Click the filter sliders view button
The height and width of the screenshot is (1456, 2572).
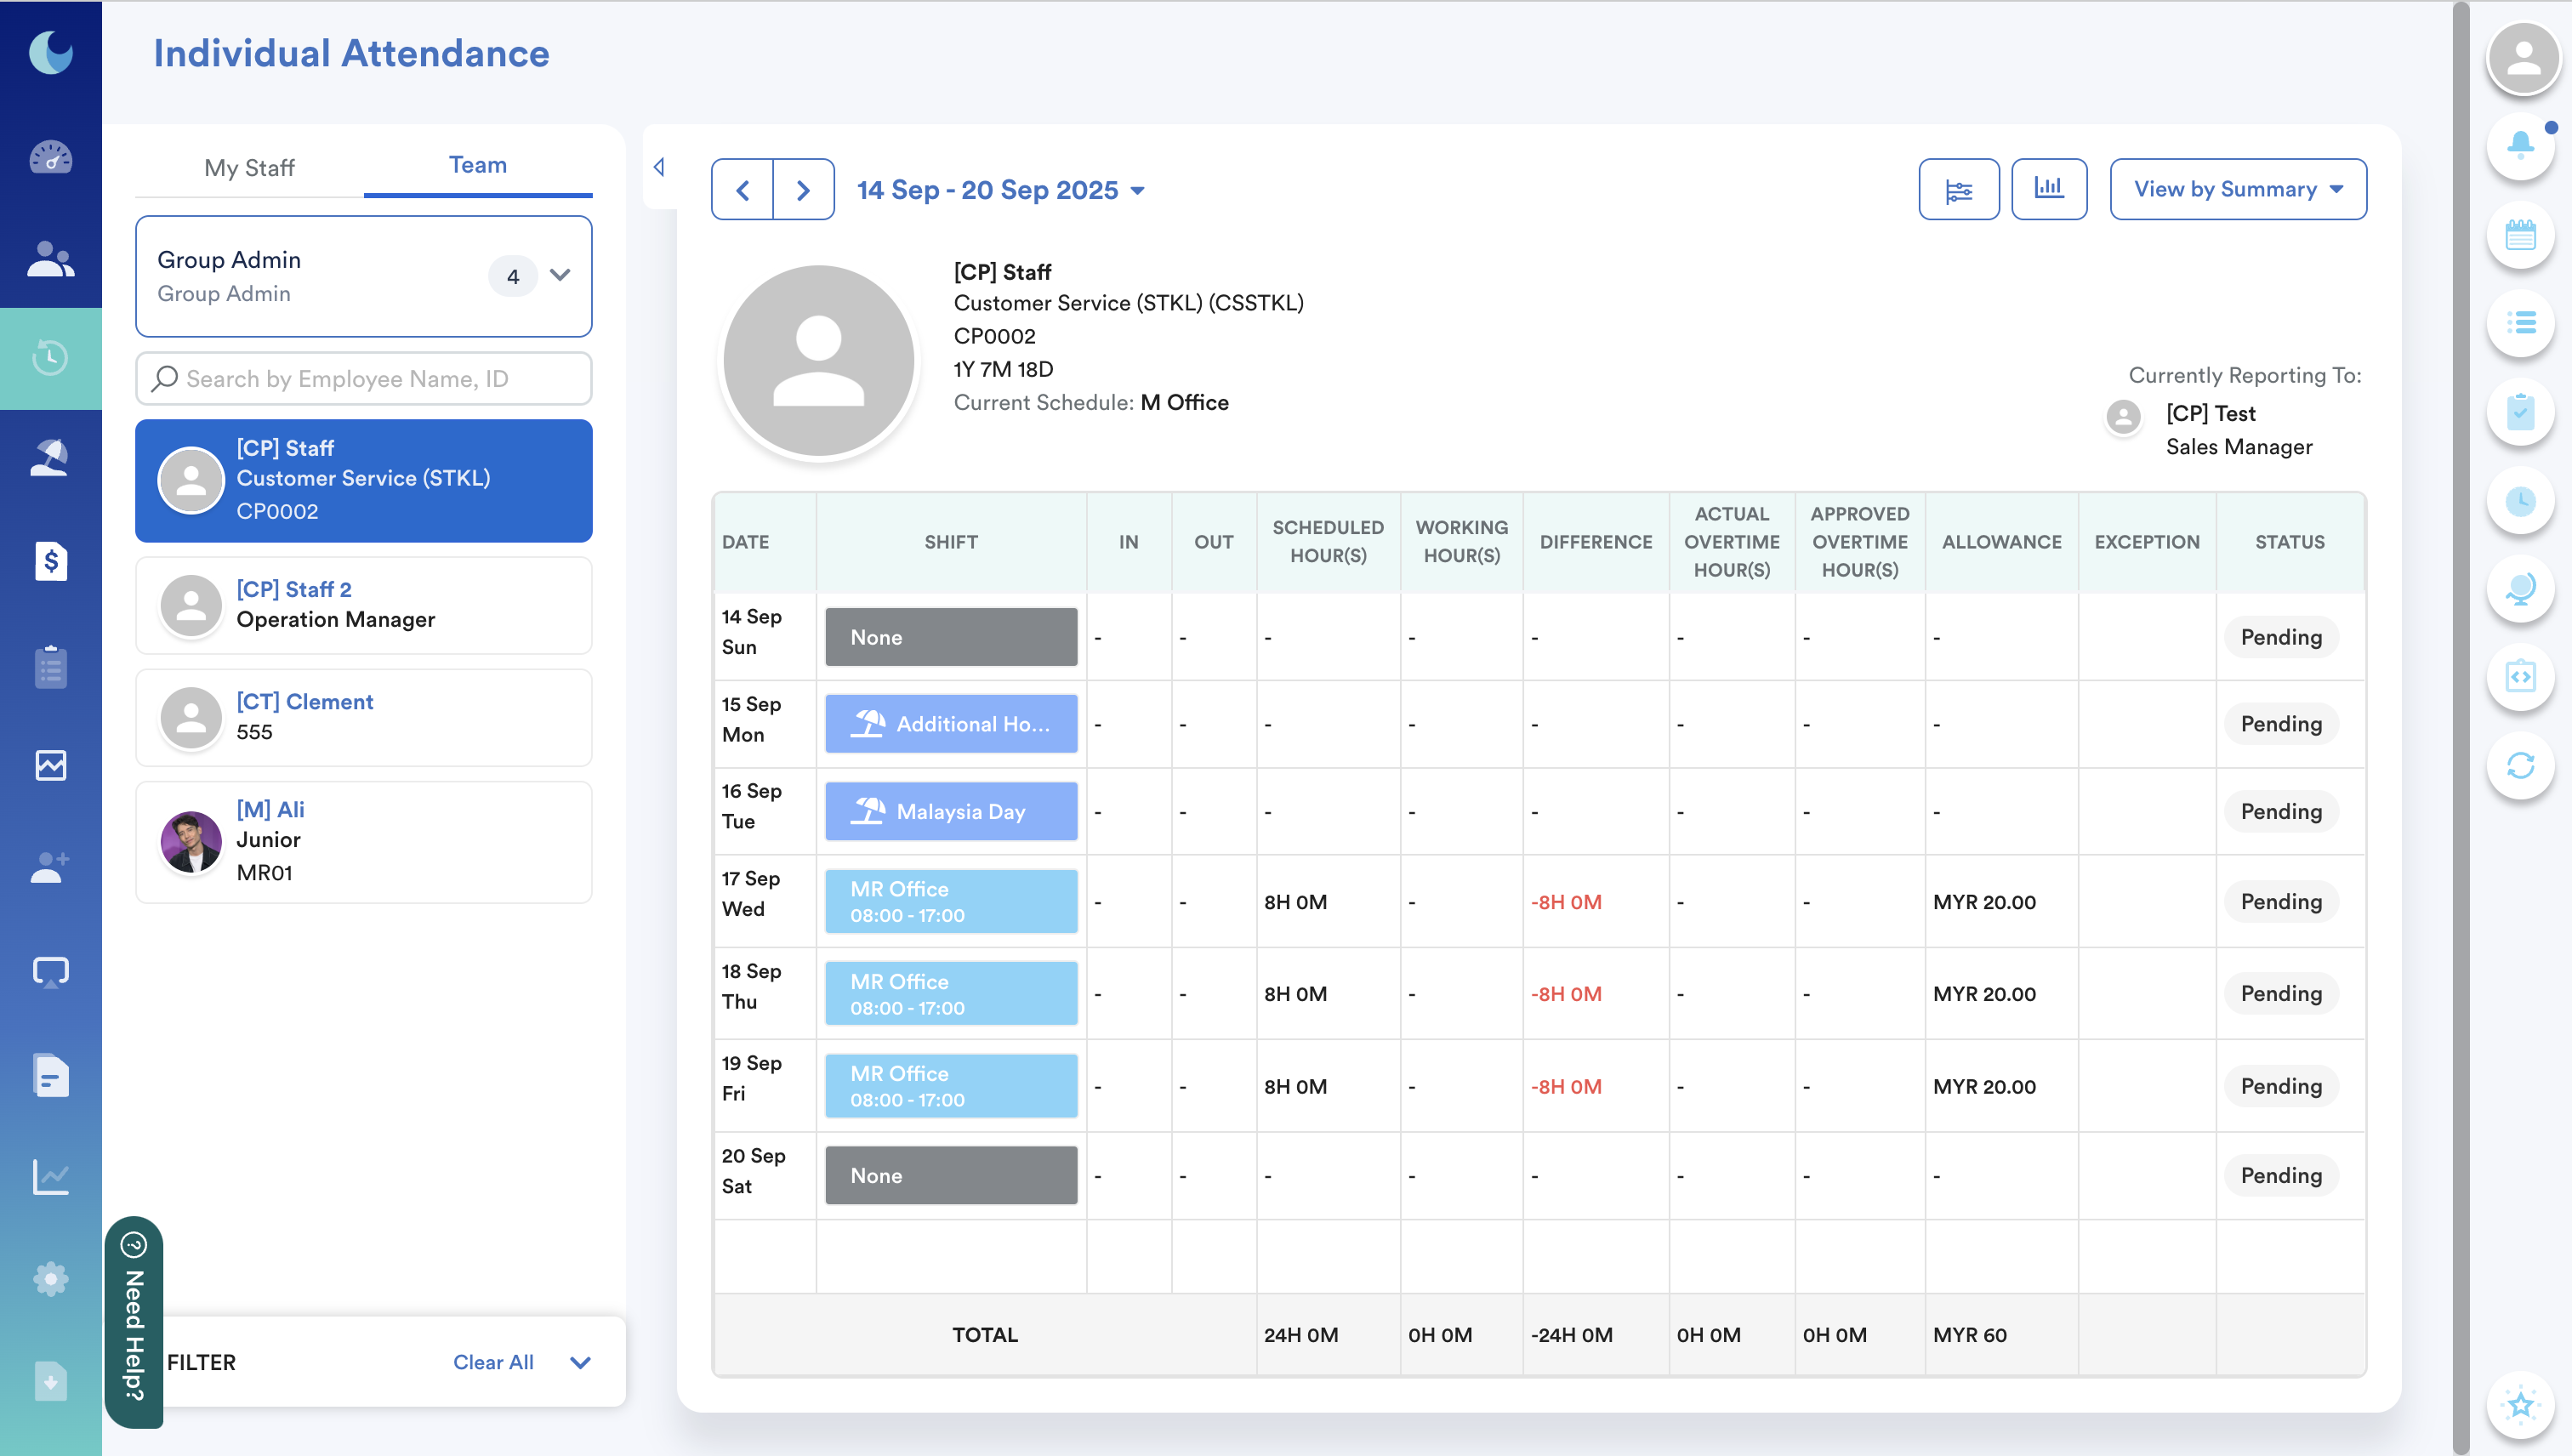coord(1958,189)
